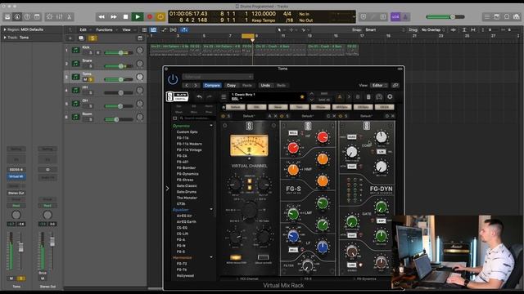Click the Snare track instrument icon
Image resolution: width=524 pixels, height=294 pixels.
pyautogui.click(x=76, y=64)
